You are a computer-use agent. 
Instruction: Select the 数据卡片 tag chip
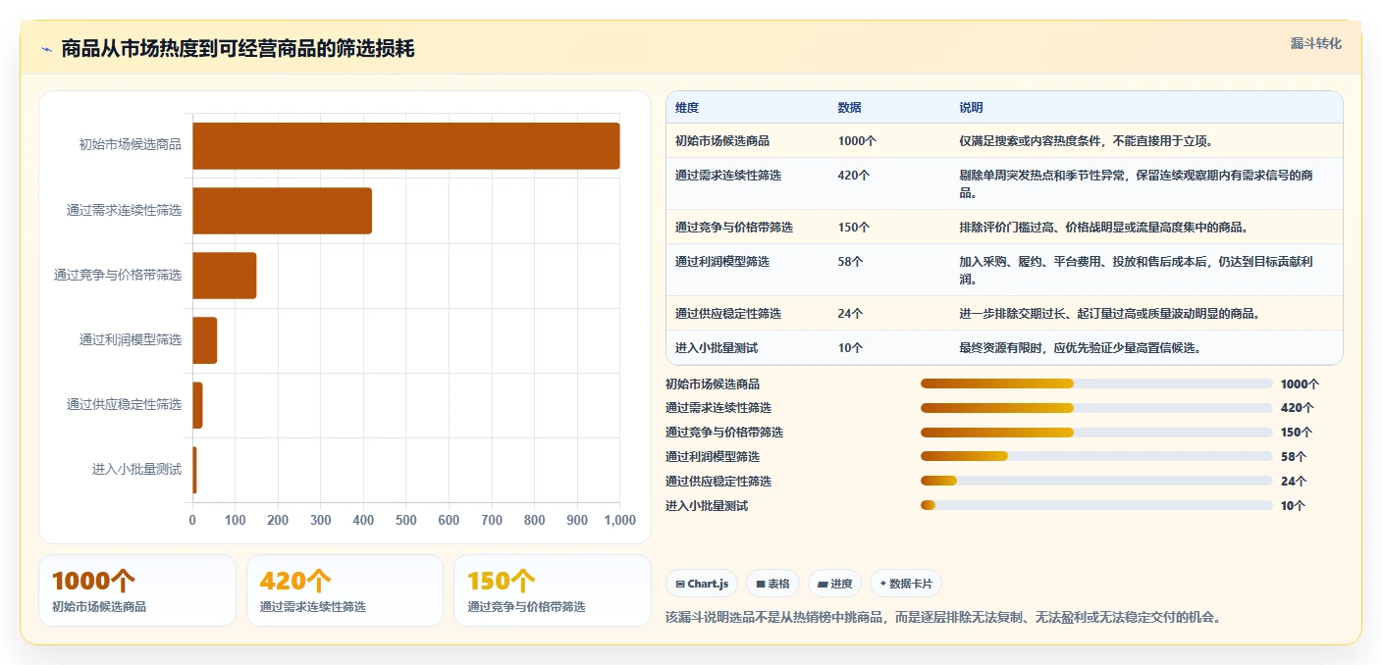[905, 584]
